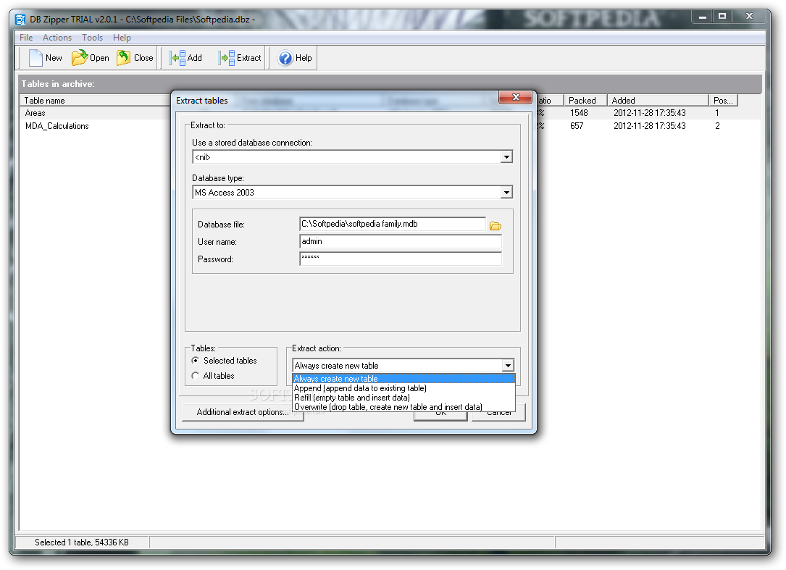The width and height of the screenshot is (786, 570).
Task: Sort by Pos... column header
Action: click(724, 100)
